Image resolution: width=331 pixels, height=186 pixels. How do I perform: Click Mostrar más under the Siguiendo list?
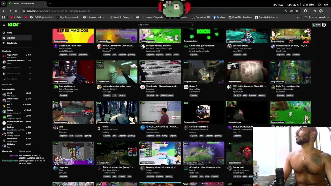(7, 84)
